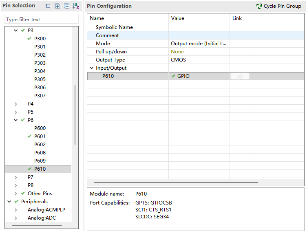Select pin P601 in the tree
Viewport: 307px width, 231px height.
point(40,136)
